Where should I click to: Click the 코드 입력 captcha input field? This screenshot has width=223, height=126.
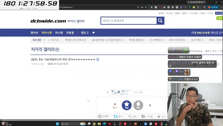pos(145,92)
